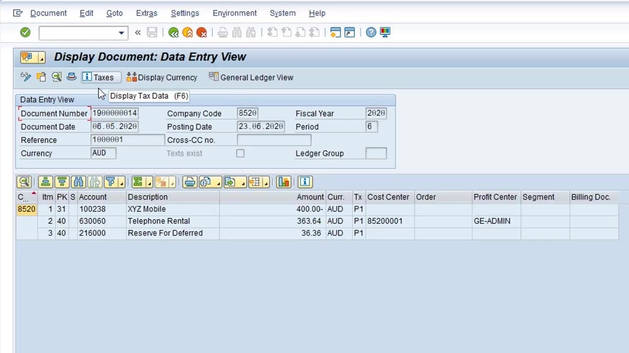Click the Display/Change pencil-glasses icon
This screenshot has height=353, width=629.
(26, 77)
